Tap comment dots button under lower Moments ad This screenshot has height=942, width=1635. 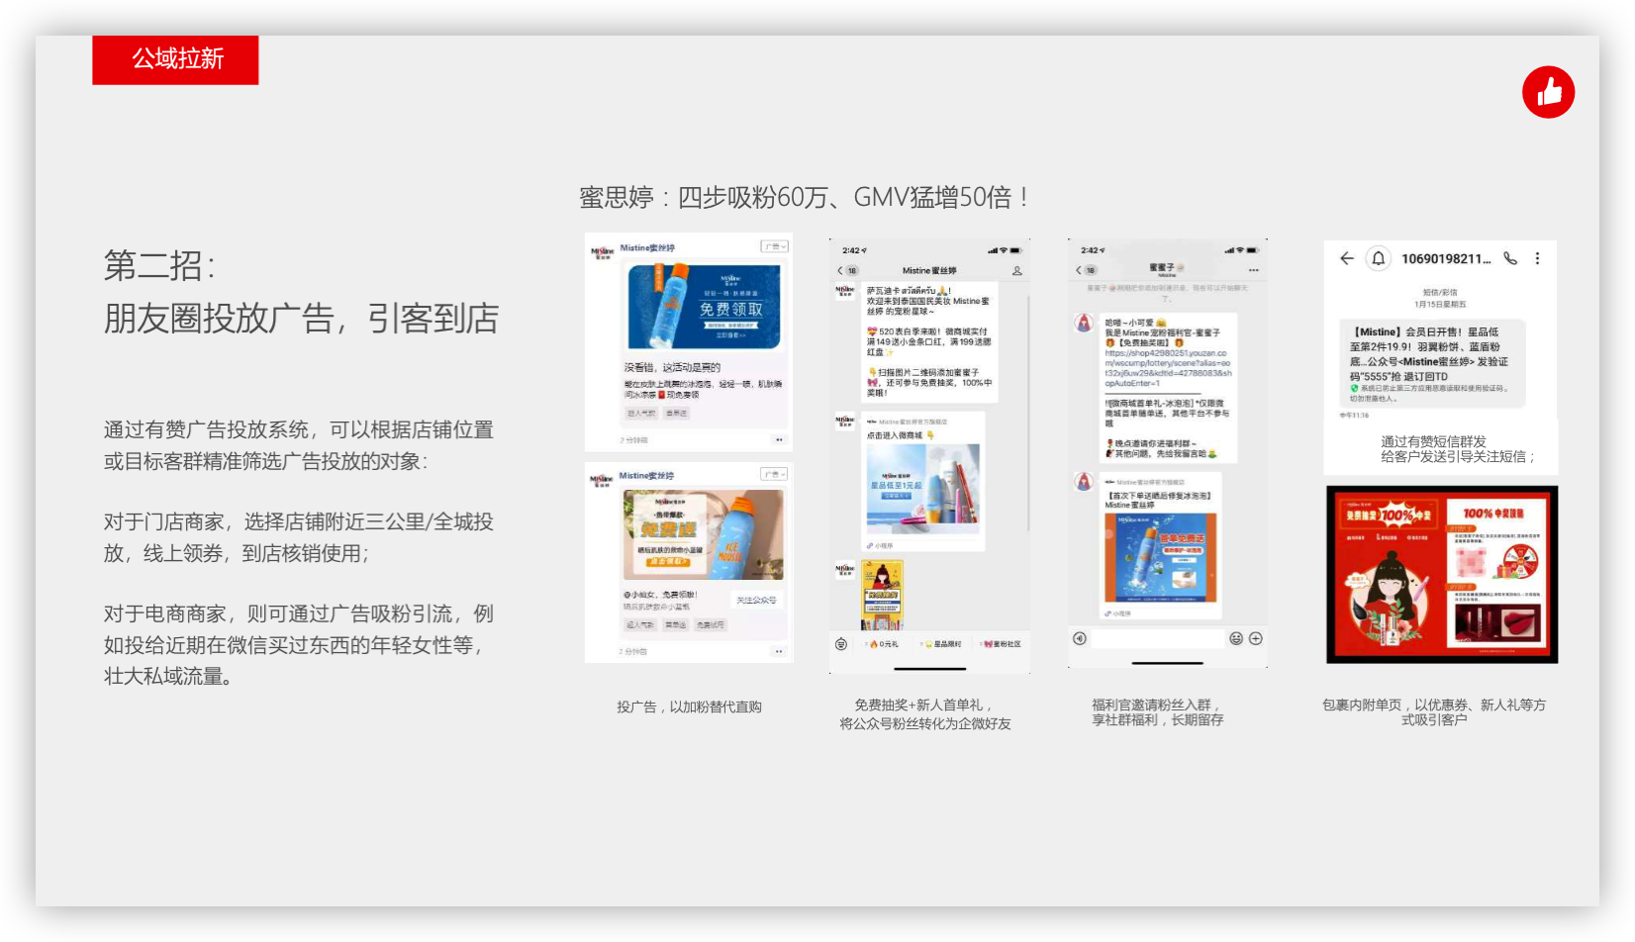[x=779, y=651]
